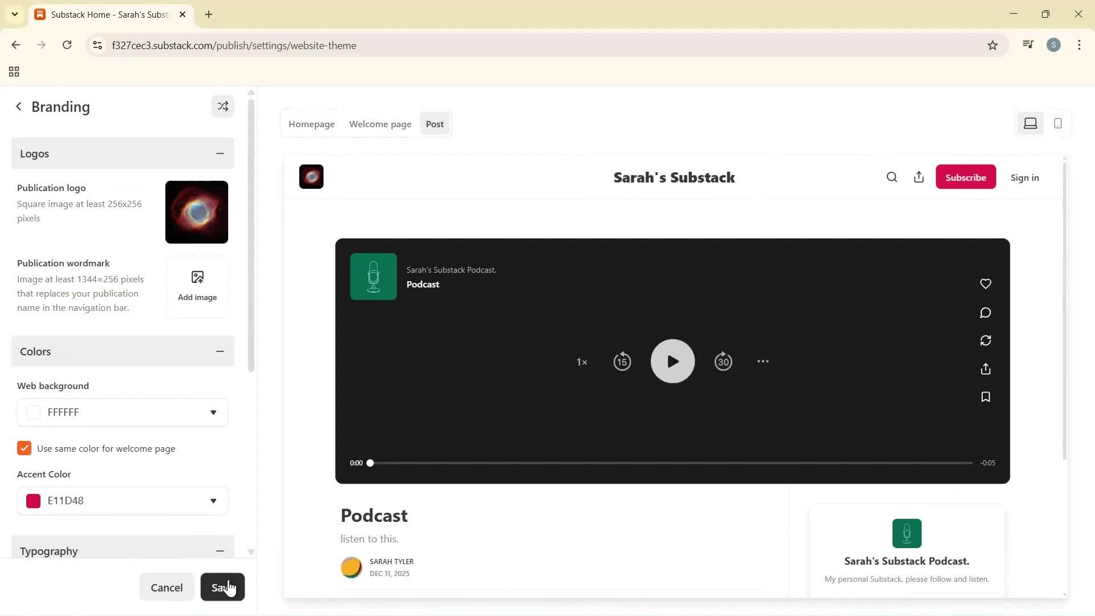Switch to mobile preview icon
The height and width of the screenshot is (616, 1095).
(x=1058, y=123)
